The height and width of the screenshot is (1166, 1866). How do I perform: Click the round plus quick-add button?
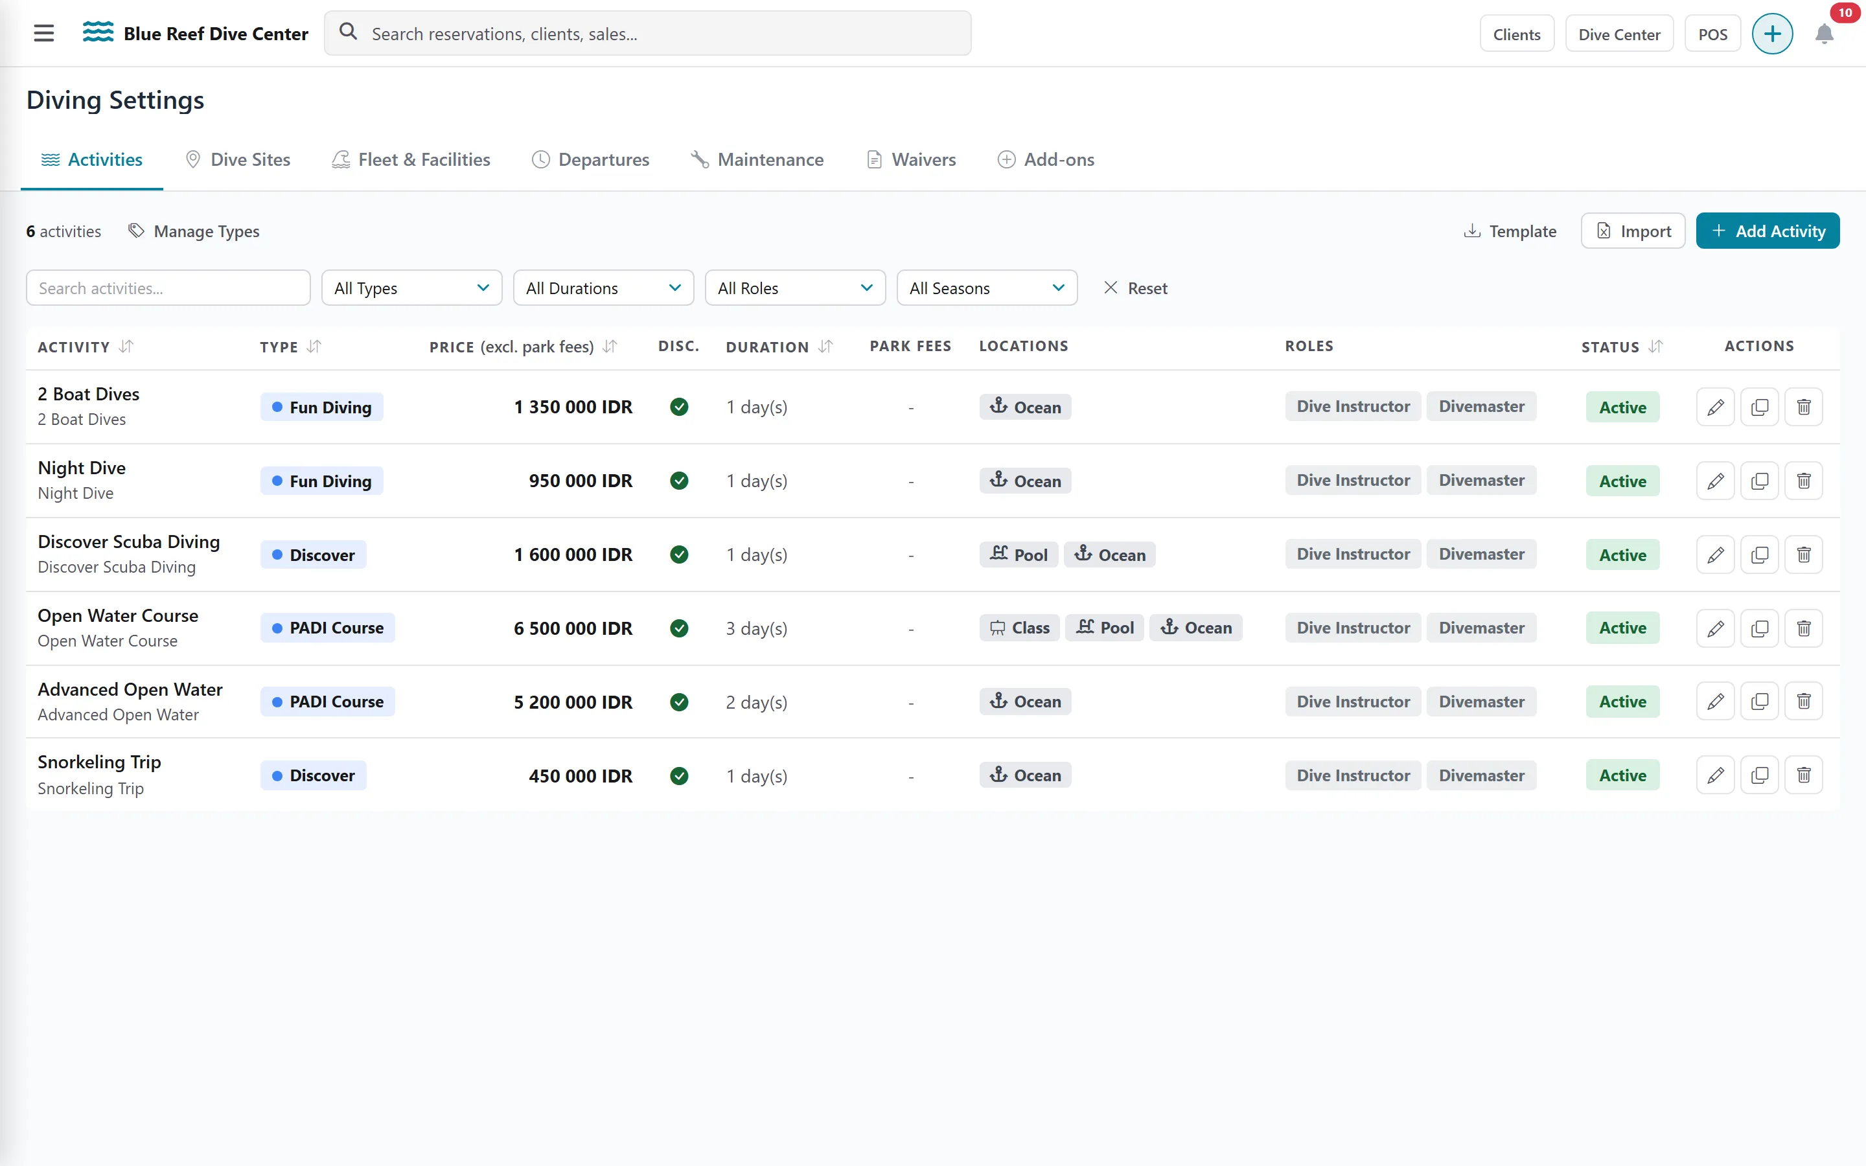(1772, 34)
